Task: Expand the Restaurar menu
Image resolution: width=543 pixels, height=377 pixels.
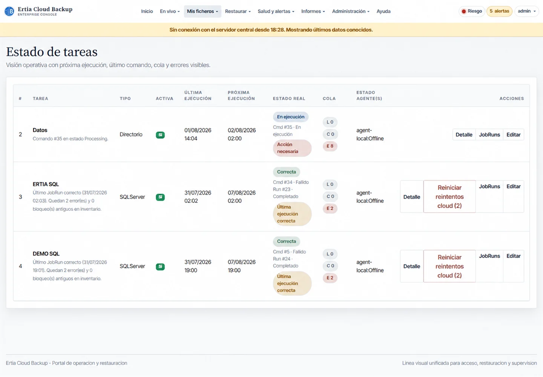Action: 238,11
